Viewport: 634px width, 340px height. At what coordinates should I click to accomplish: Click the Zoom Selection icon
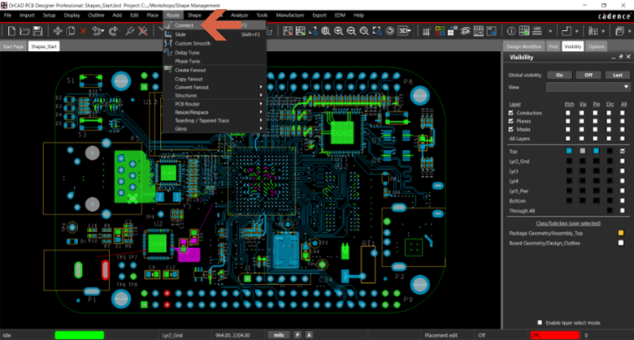tap(377, 31)
